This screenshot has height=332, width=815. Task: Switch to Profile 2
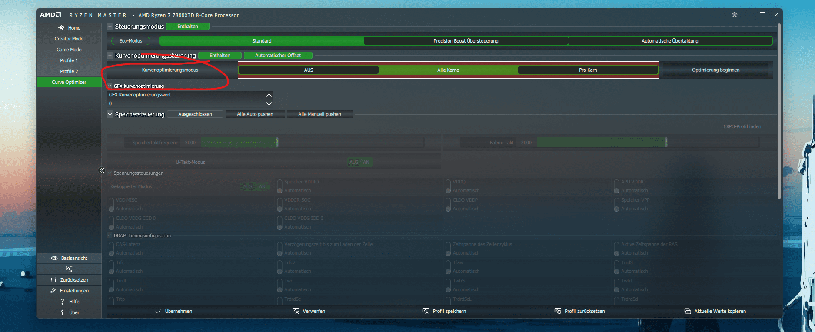(x=69, y=71)
